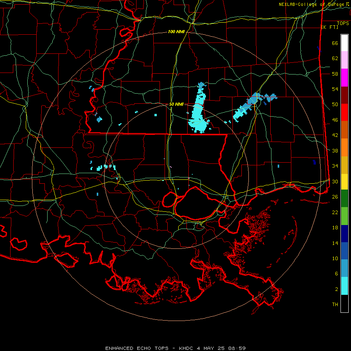Click the '10' legend value label
The width and height of the screenshot is (351, 351).
pos(335,259)
